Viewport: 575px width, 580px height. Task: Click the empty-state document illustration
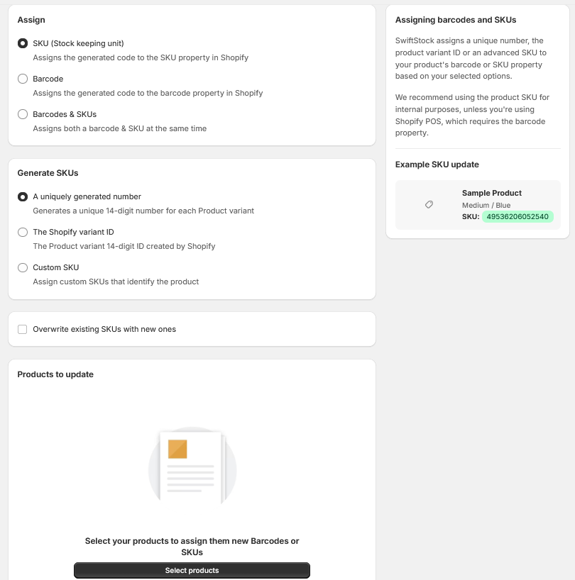pyautogui.click(x=192, y=466)
